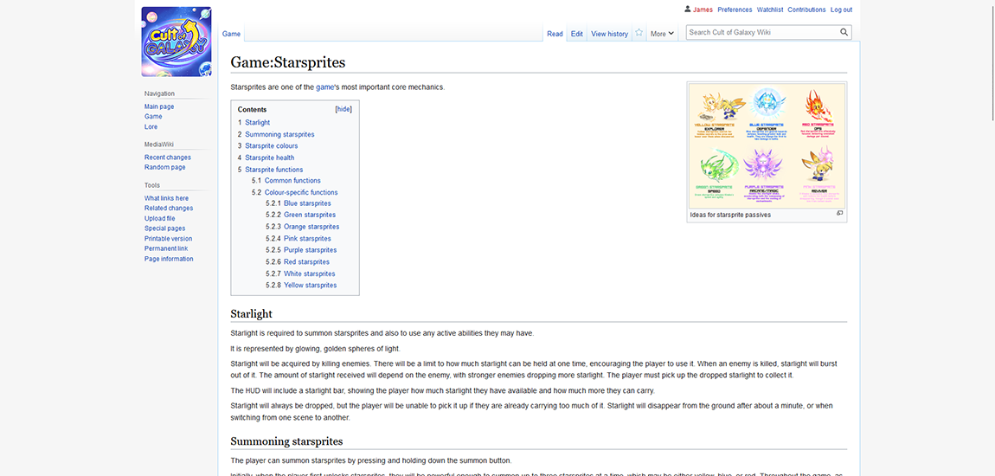Go to Summoning starsprites section link
Screen dimensions: 995x476
279,134
